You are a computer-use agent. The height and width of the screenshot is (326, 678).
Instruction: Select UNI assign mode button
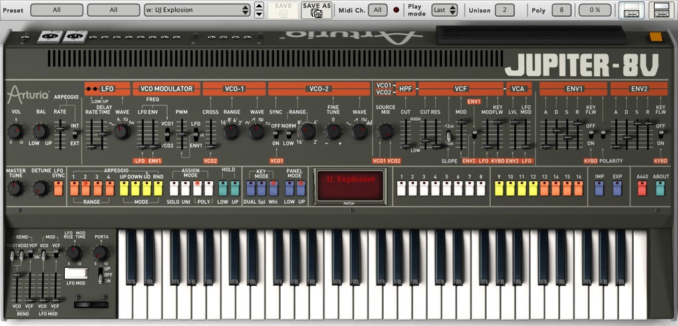pos(185,188)
